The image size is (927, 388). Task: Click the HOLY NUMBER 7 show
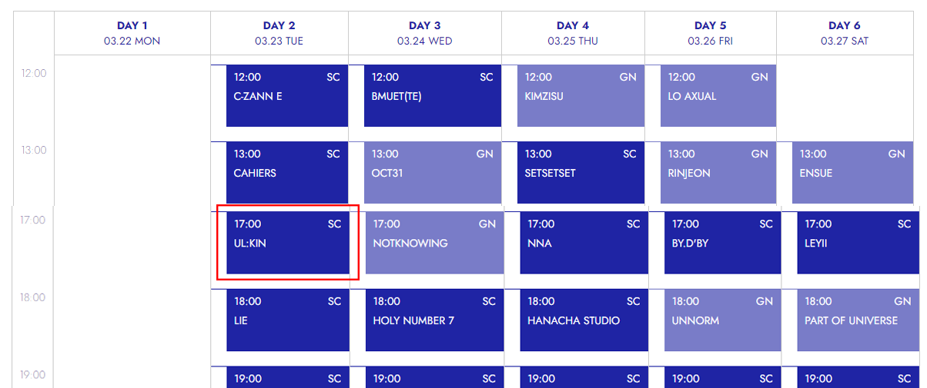[x=434, y=320]
